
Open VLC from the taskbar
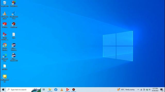(x=62, y=90)
